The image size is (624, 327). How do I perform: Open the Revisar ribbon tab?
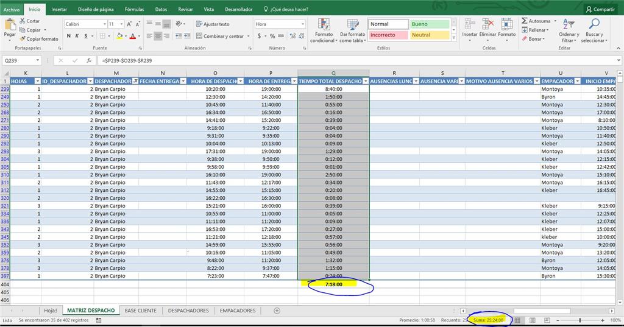tap(185, 9)
